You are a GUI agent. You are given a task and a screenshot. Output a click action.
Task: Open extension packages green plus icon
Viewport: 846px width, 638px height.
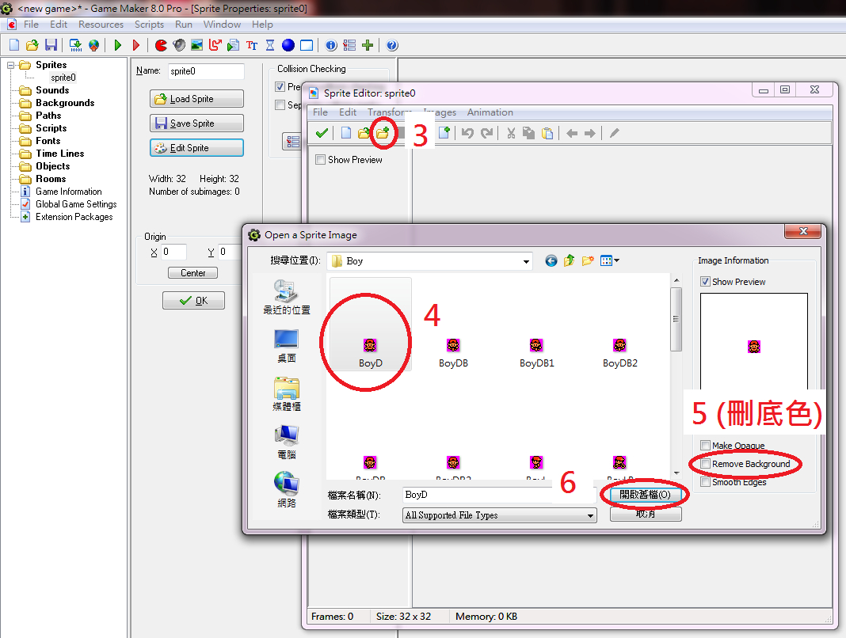click(x=368, y=45)
